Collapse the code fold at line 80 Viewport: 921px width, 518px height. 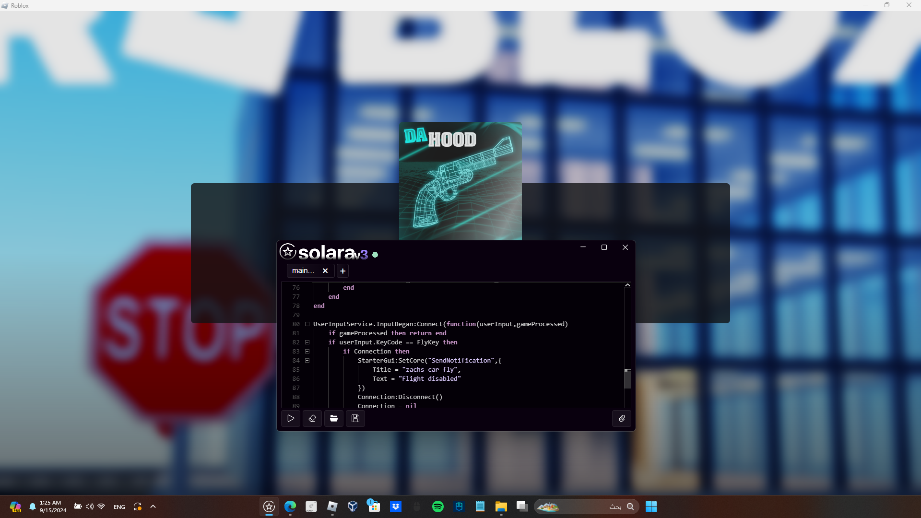307,324
